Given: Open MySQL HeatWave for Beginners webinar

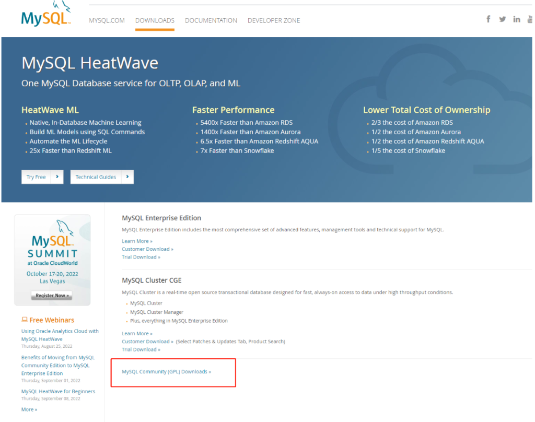Looking at the screenshot, I should click(x=58, y=391).
